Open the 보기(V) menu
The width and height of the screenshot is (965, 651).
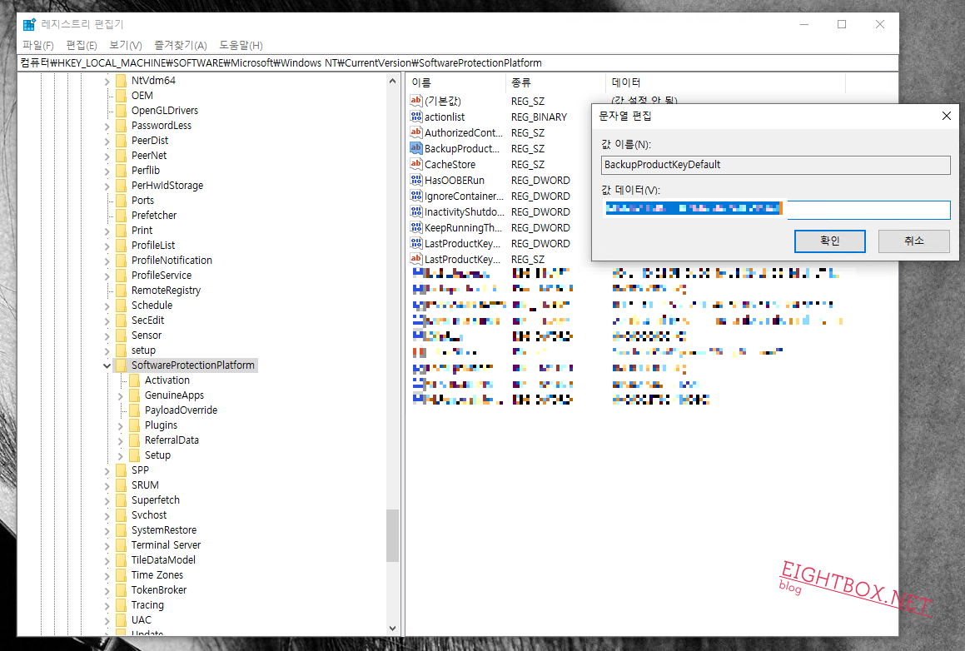(x=126, y=46)
